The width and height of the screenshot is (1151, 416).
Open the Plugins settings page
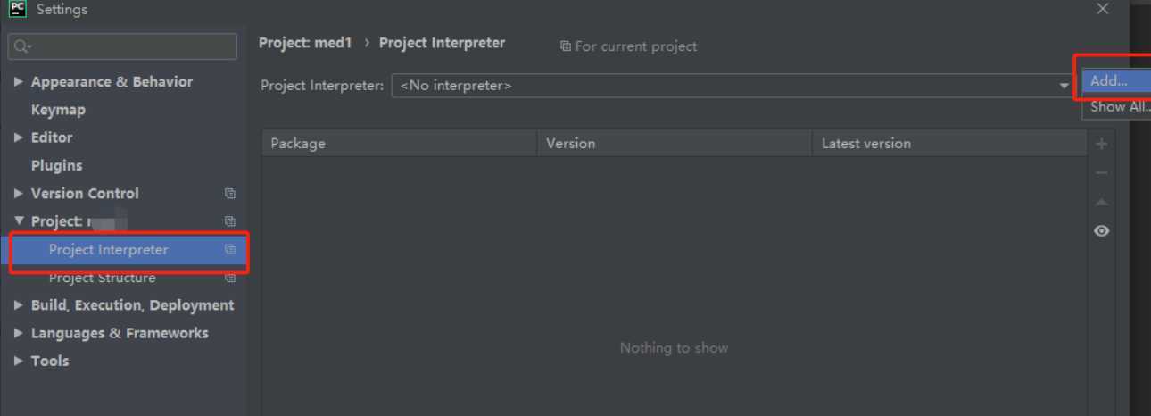click(56, 165)
